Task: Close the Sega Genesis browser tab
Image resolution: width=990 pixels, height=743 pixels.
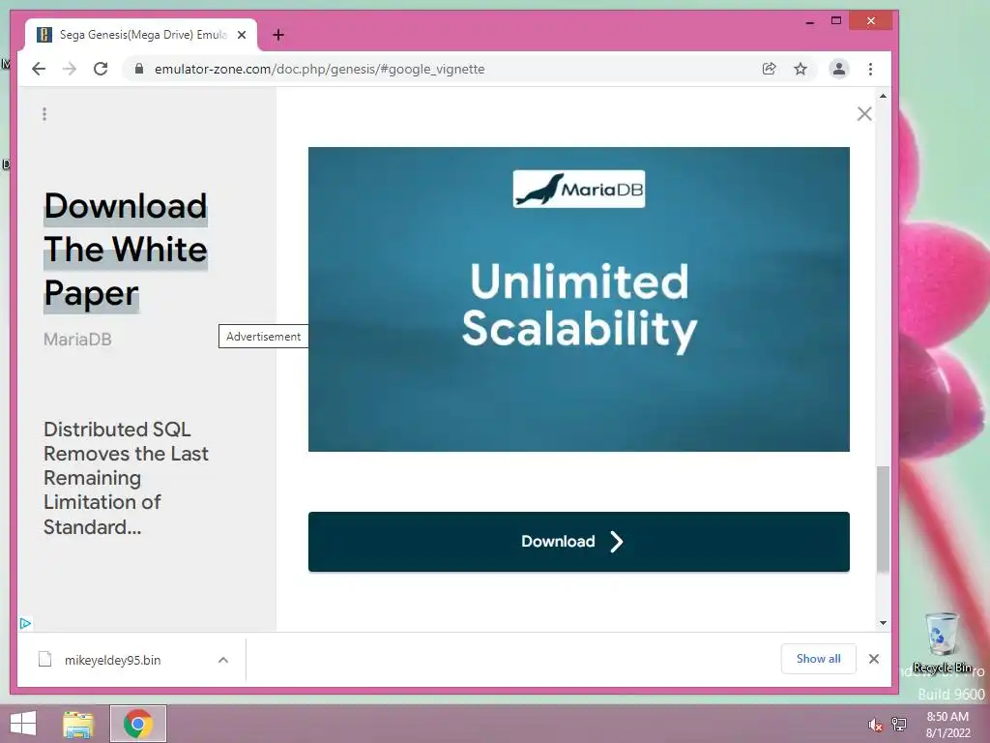Action: coord(241,35)
